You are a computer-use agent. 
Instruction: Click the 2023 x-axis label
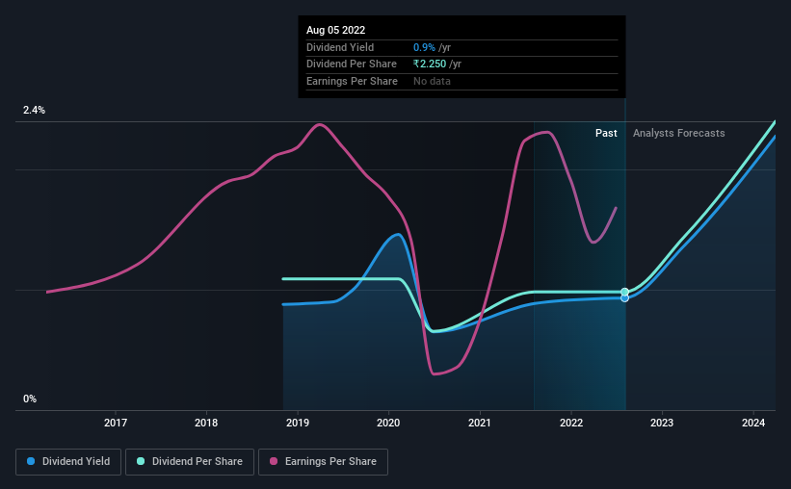[x=662, y=423]
